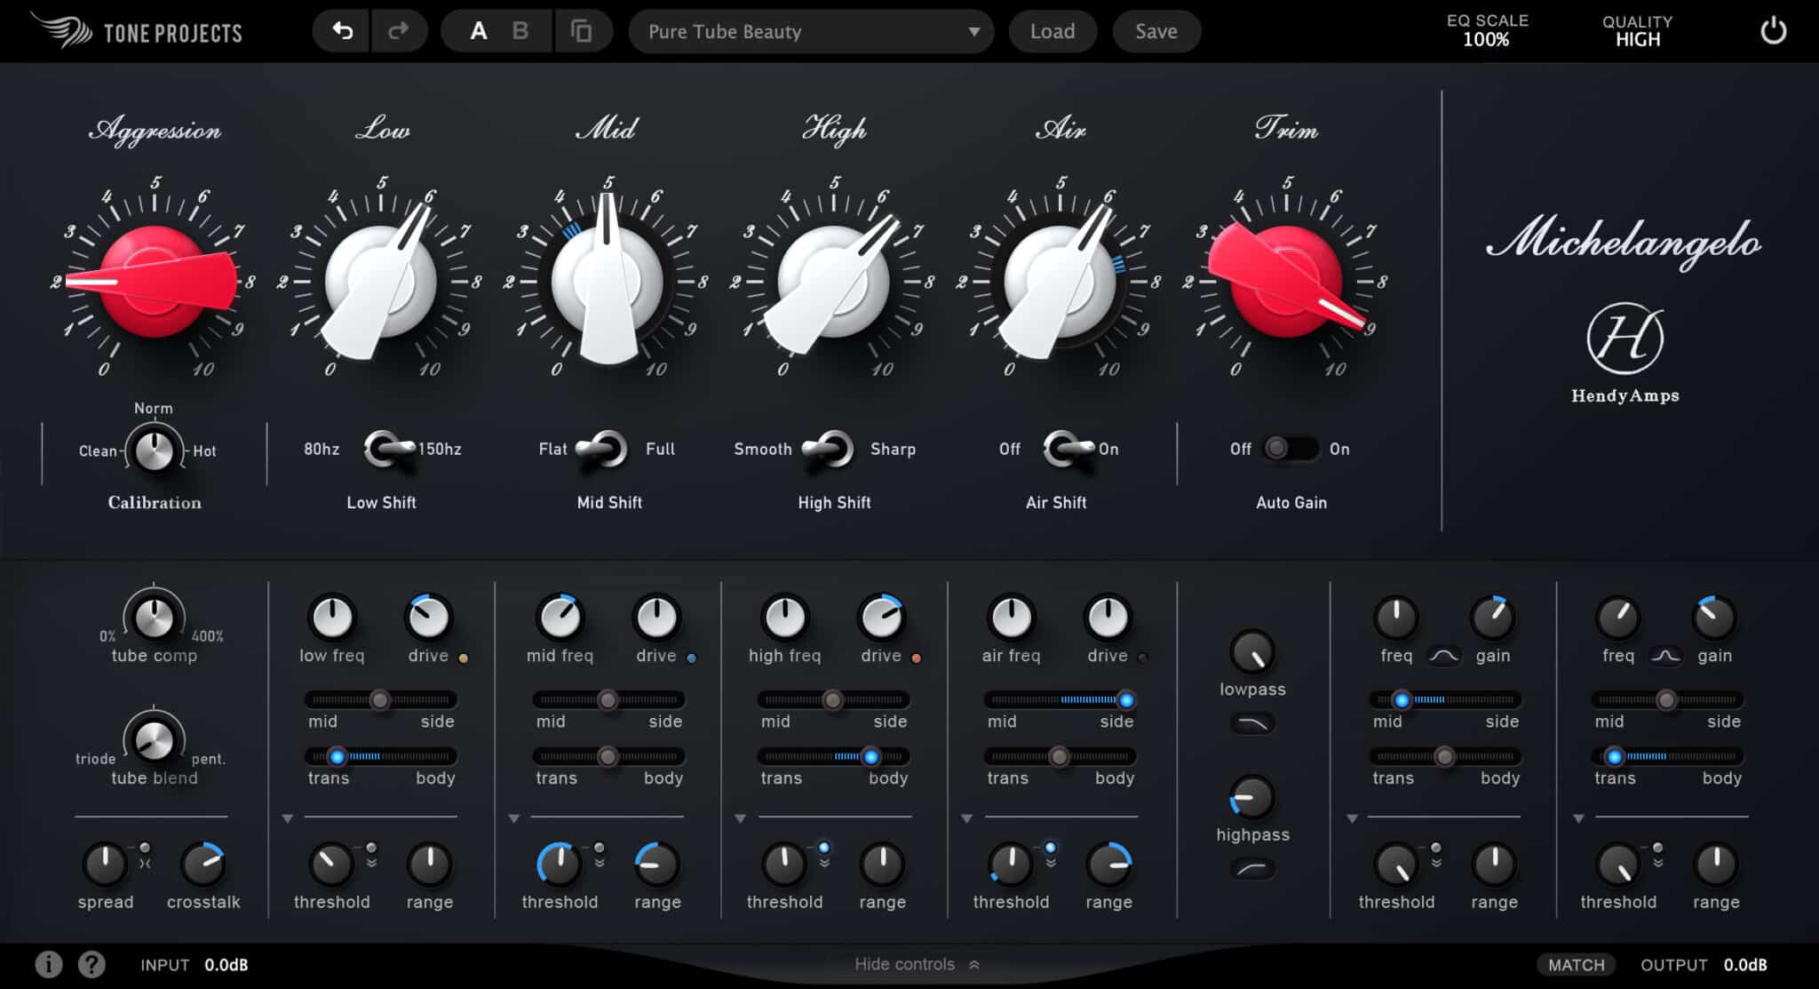Adjust the air band mid/side slider
1819x989 pixels.
click(x=1060, y=700)
